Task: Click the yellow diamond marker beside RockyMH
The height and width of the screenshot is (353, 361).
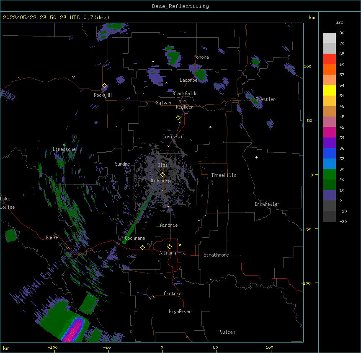Action: (x=104, y=86)
